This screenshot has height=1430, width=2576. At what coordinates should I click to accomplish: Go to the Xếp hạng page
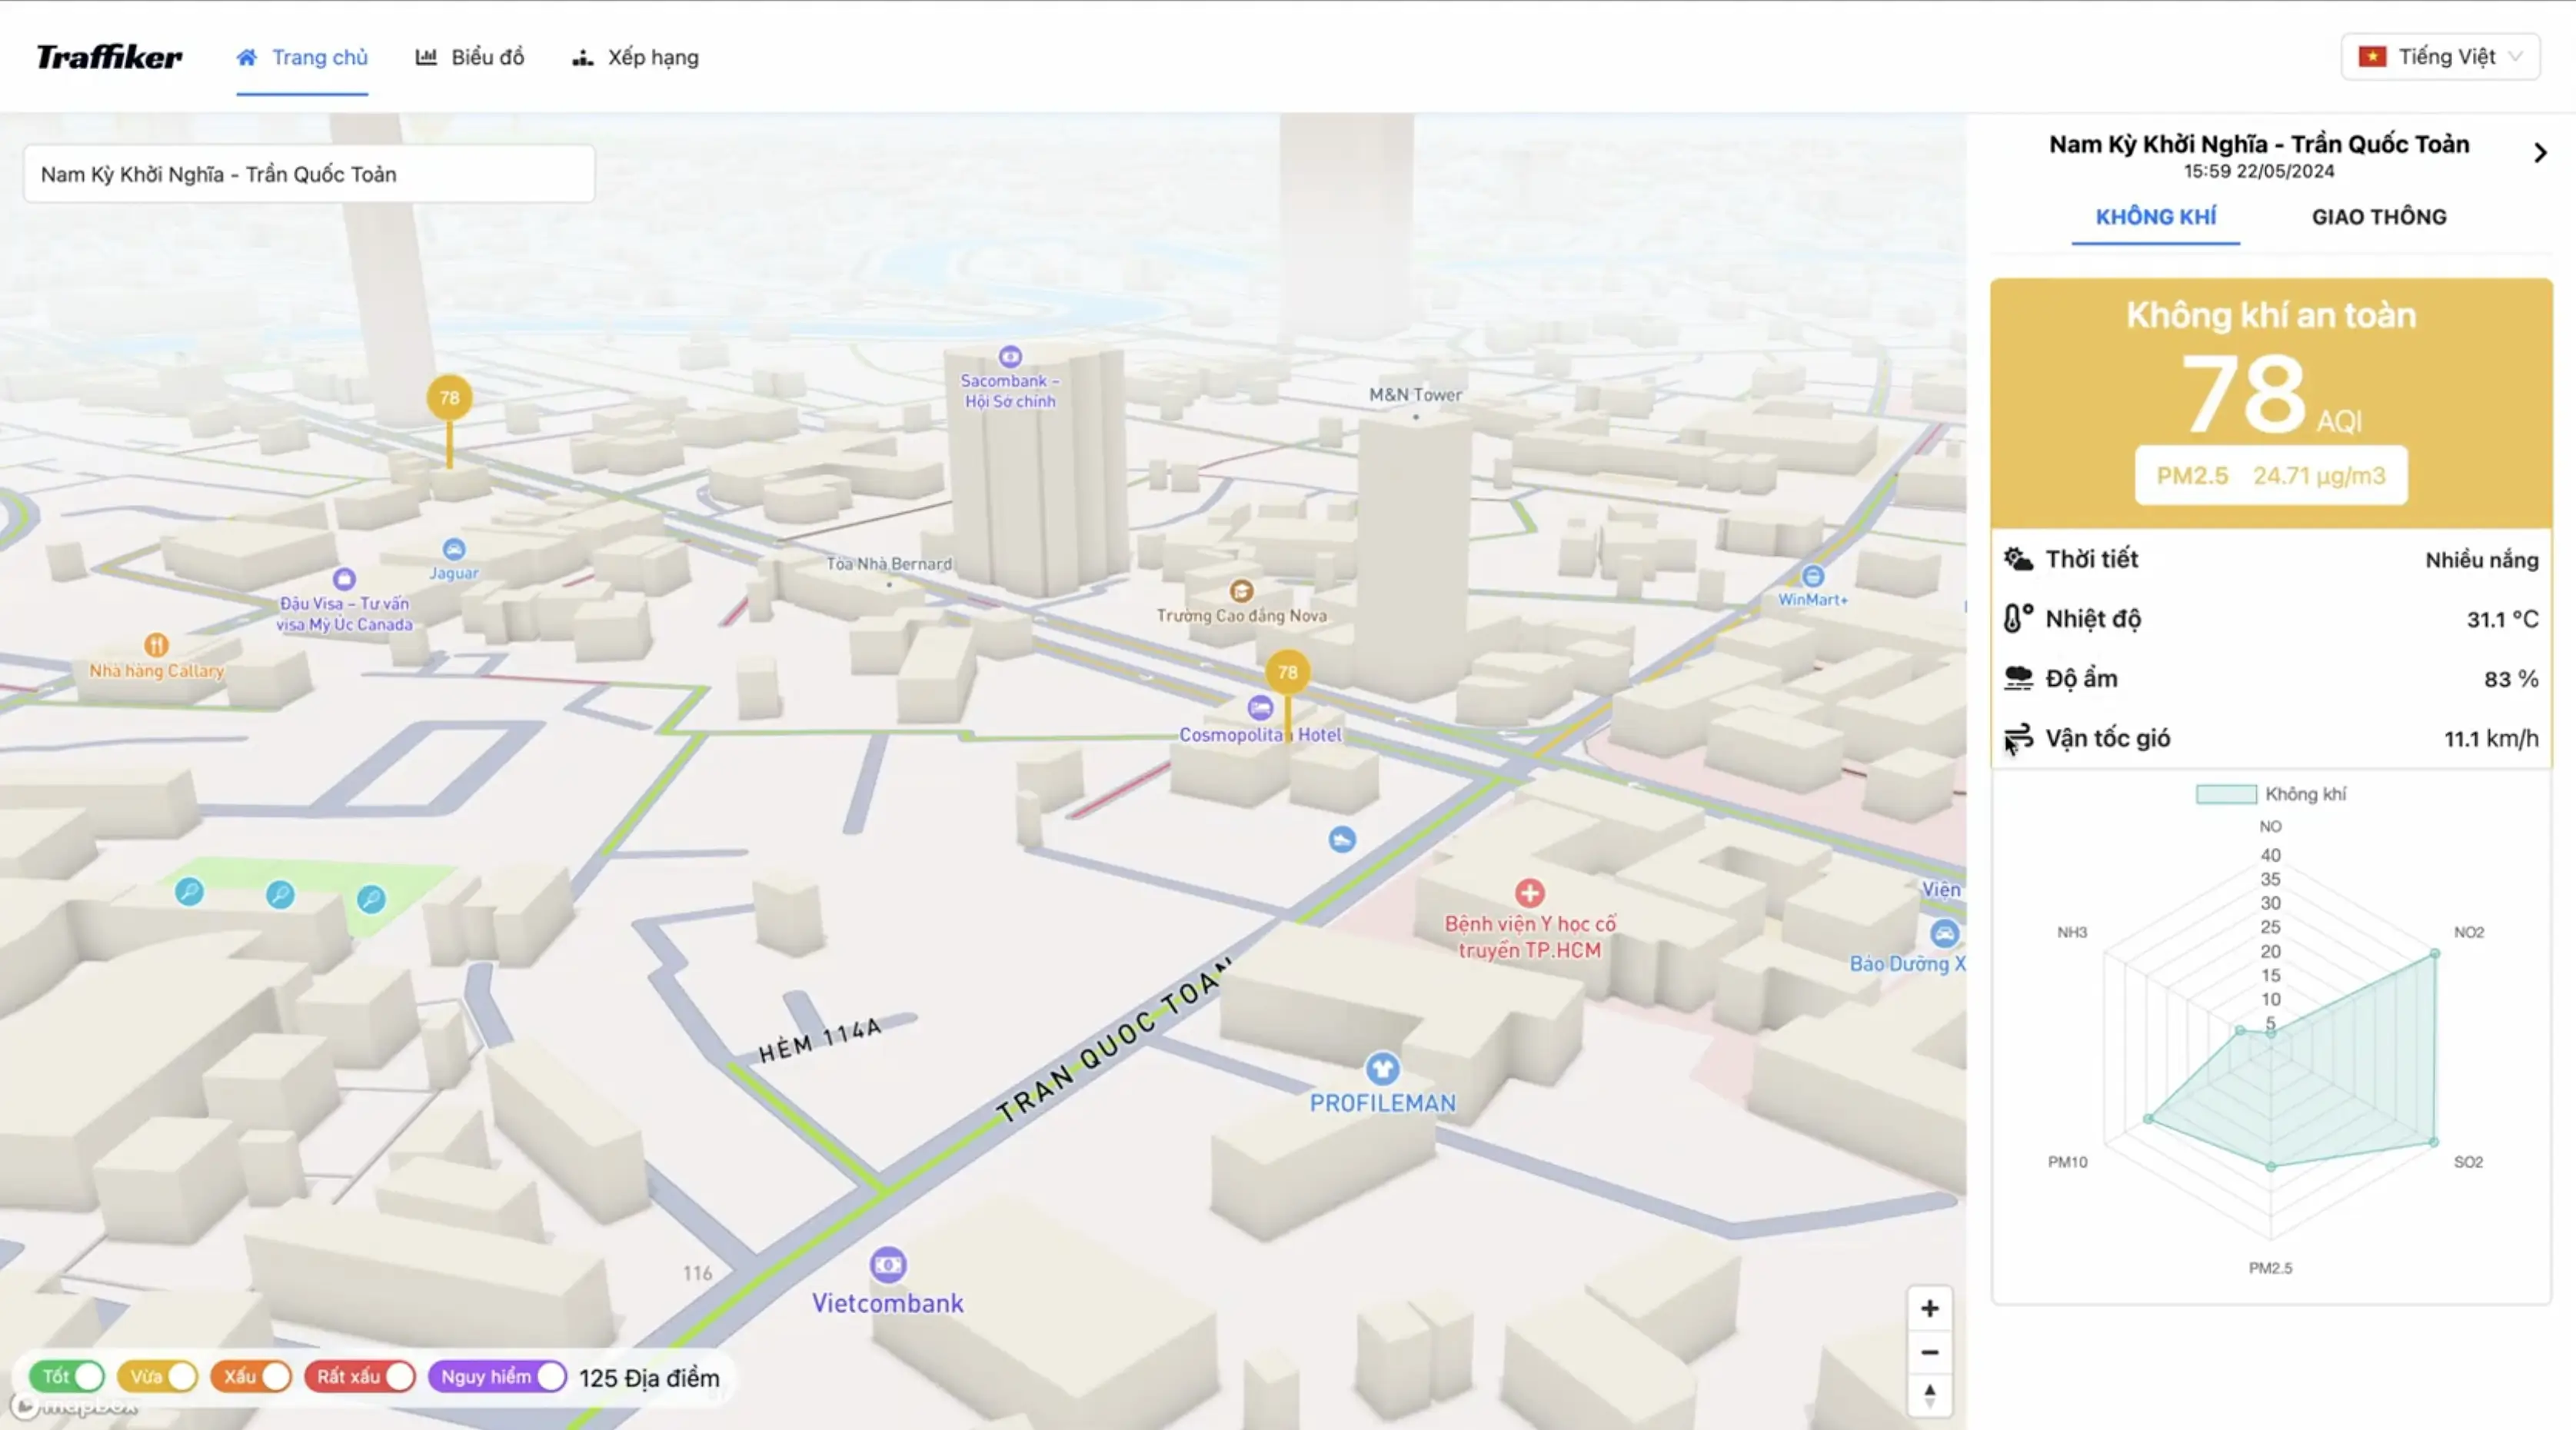[636, 57]
